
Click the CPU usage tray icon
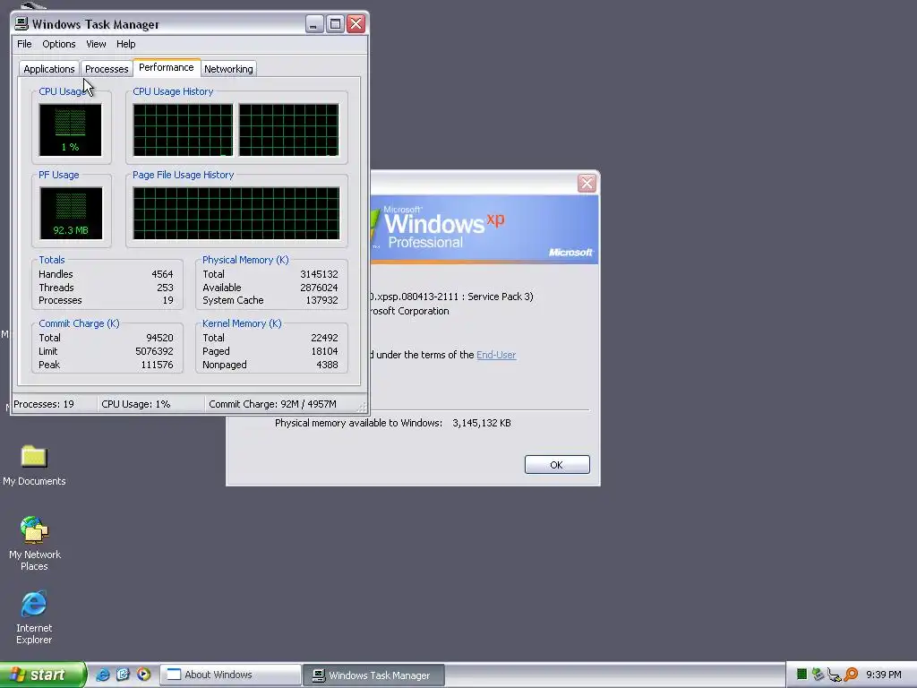tap(801, 675)
